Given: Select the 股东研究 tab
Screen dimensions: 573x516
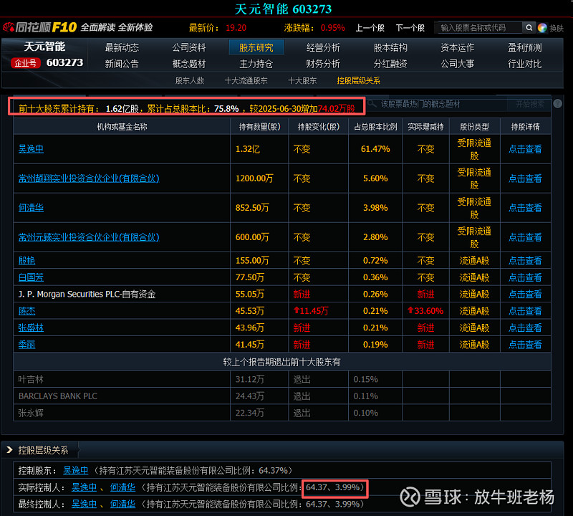Looking at the screenshot, I should [x=256, y=47].
